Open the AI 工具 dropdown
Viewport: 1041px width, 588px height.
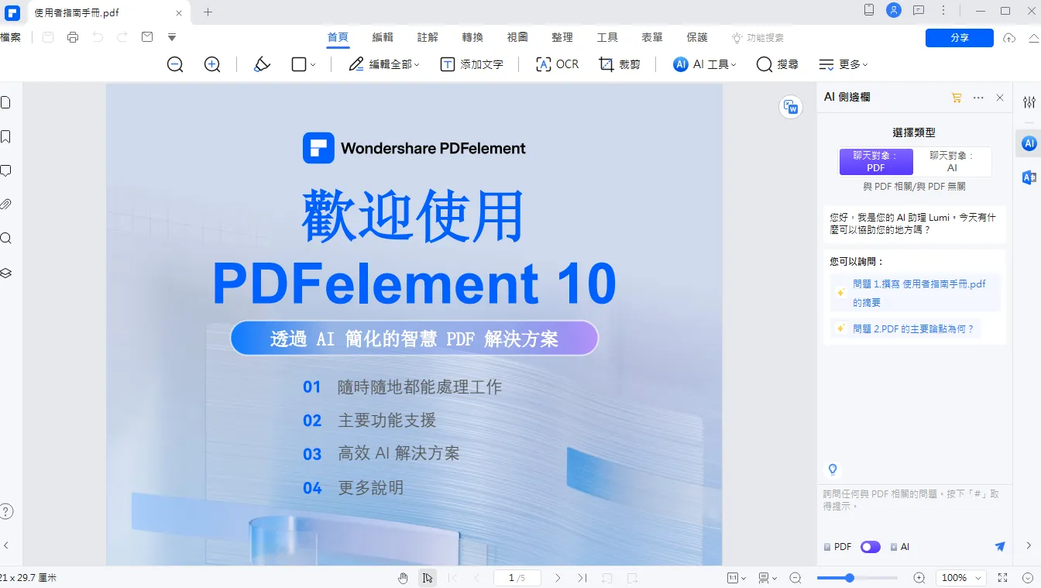(703, 64)
